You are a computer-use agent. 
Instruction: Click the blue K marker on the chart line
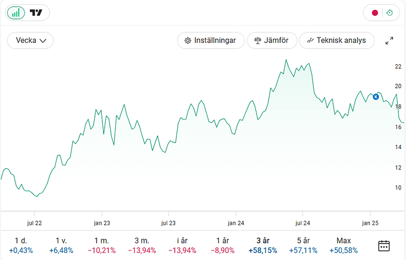[376, 96]
